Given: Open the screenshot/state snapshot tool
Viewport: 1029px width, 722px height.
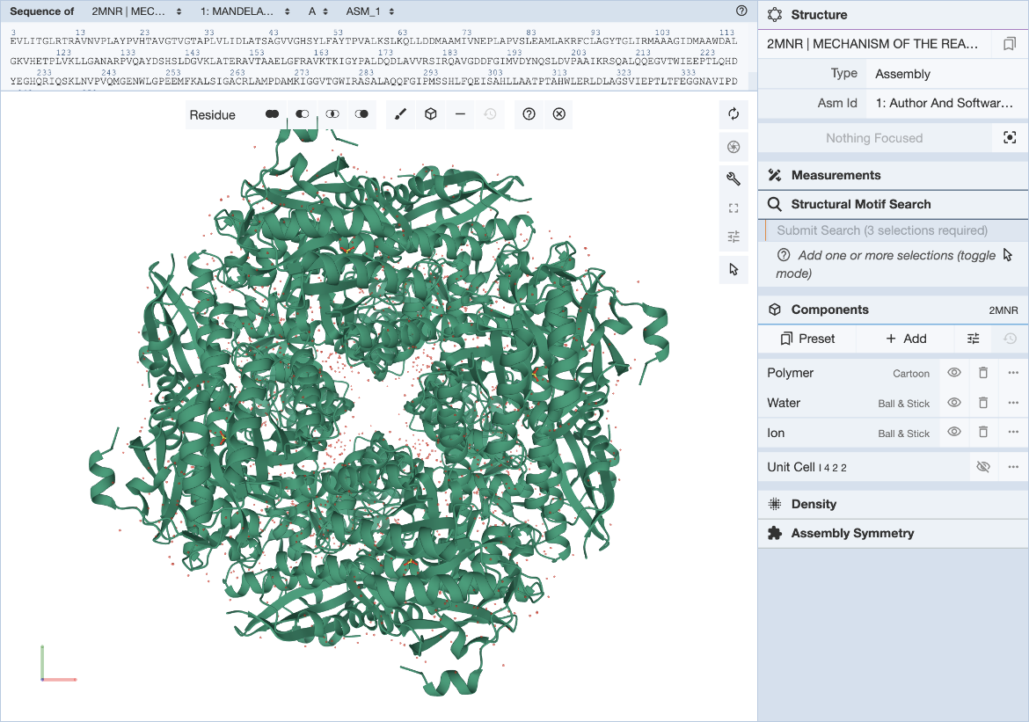Looking at the screenshot, I should [733, 146].
